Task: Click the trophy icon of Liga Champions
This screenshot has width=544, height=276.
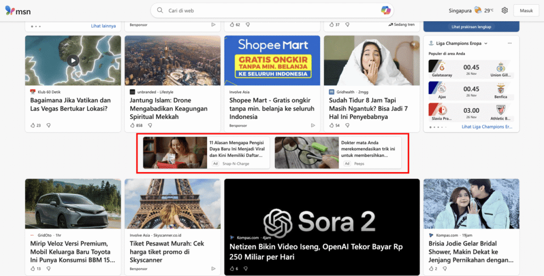Action: (x=431, y=43)
